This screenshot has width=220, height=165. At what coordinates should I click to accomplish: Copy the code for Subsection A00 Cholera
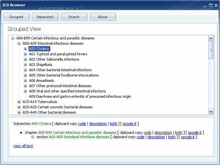click(82, 124)
